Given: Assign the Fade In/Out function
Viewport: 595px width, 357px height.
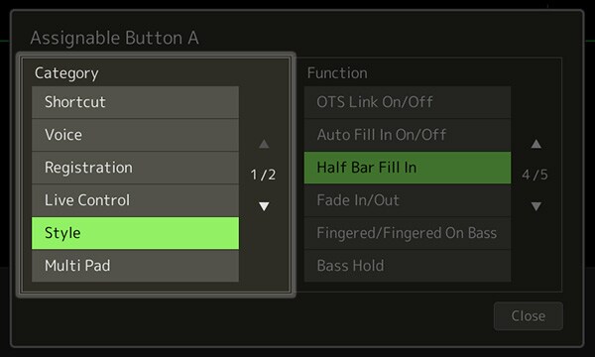Looking at the screenshot, I should (408, 200).
